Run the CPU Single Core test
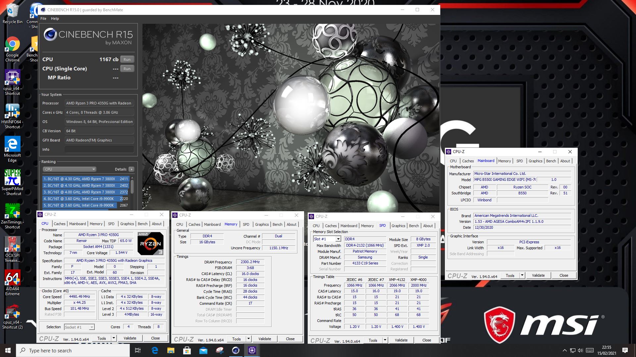Viewport: 636px width, 357px height. pos(127,69)
